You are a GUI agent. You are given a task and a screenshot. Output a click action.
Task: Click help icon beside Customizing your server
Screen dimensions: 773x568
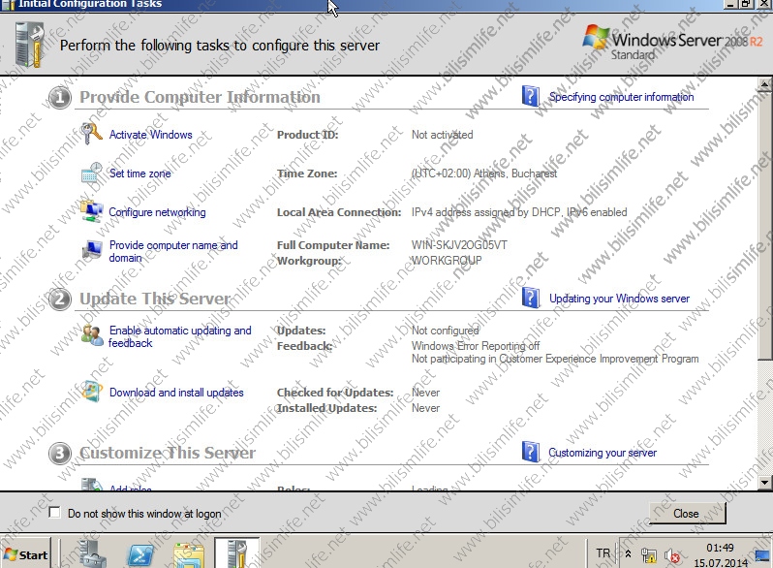(x=531, y=452)
